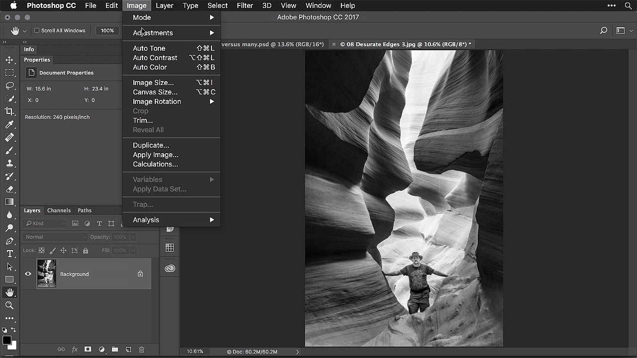Click the search magnifier in options bar
The image size is (637, 358).
coord(604,31)
